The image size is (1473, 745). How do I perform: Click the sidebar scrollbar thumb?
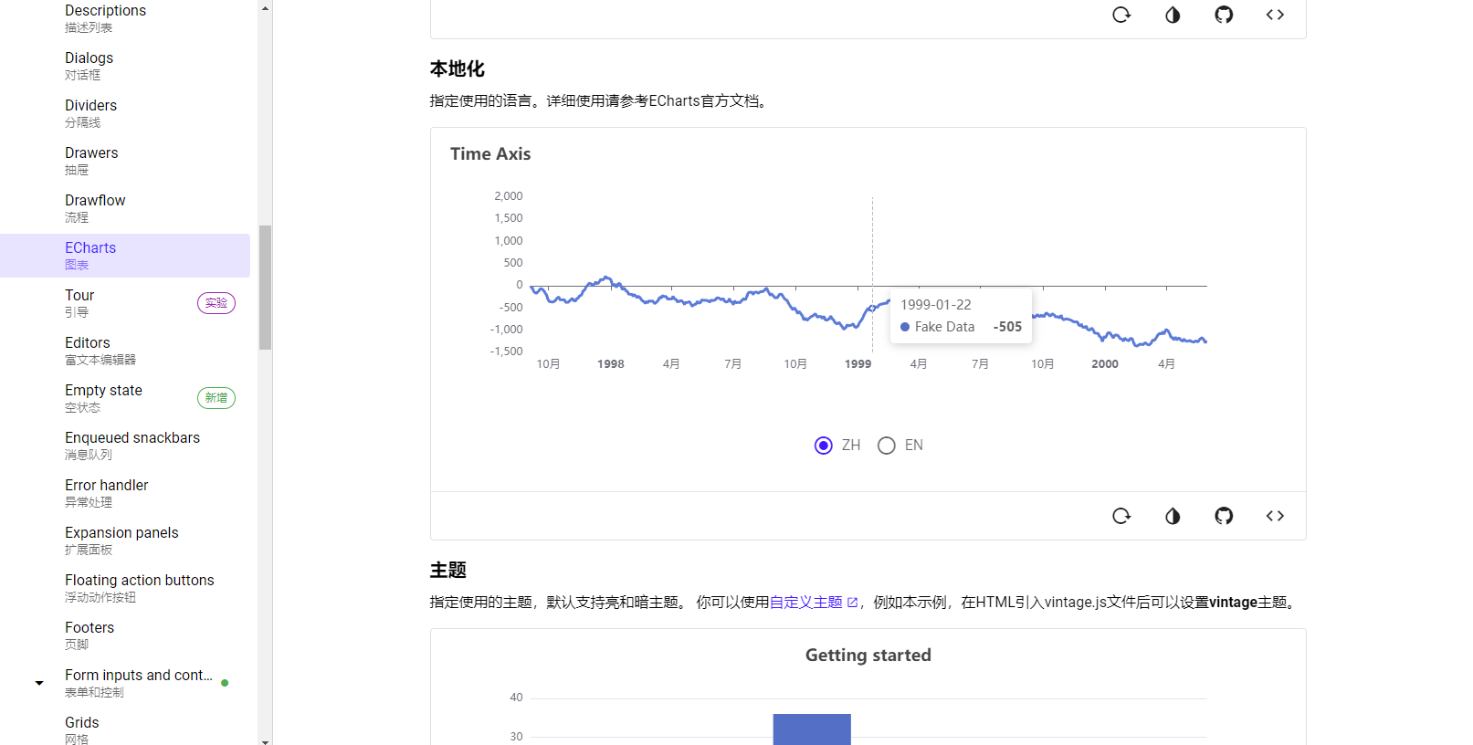(265, 287)
